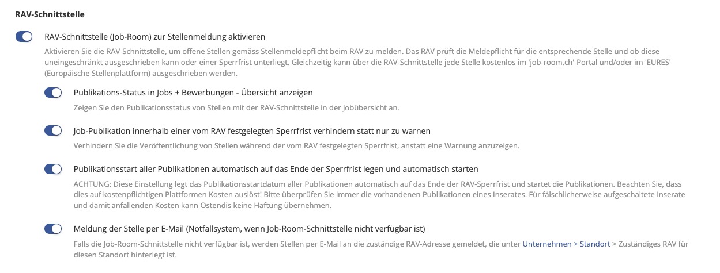Click the 'Publikations-Status in Jobs + Bewerbungen' label
This screenshot has width=720, height=273.
tap(193, 93)
